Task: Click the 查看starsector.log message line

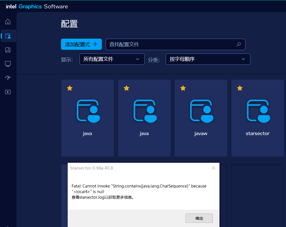Action: point(103,197)
